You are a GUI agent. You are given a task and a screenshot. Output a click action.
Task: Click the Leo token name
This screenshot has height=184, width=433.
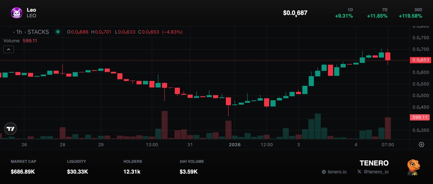click(x=31, y=10)
